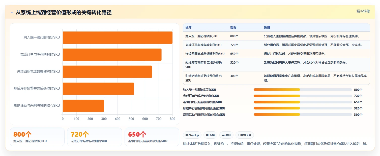The image size is (380, 156).
Task: Click the description starting 系统数据只有进入责任流程
Action: [305, 63]
